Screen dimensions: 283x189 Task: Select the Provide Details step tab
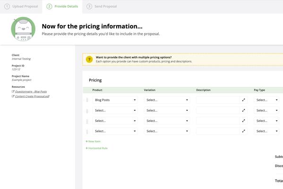[62, 7]
